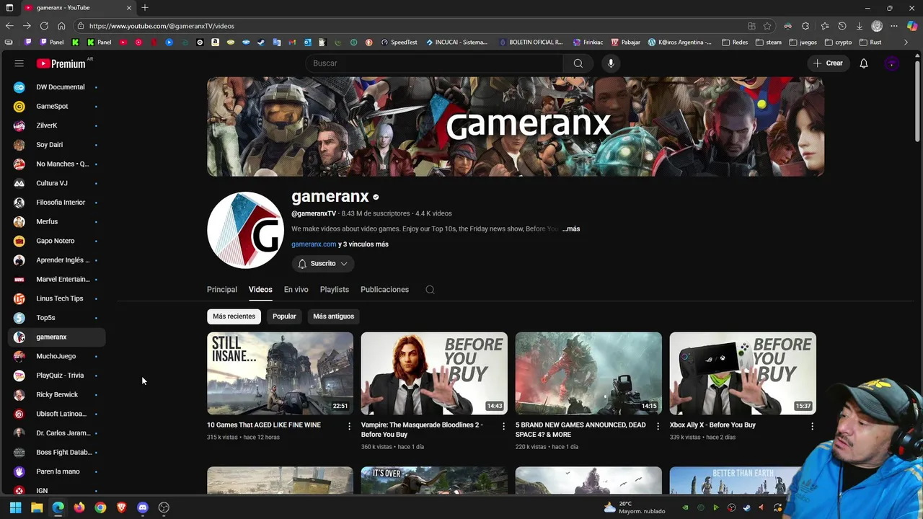Open Discord from the taskbar
This screenshot has width=923, height=519.
point(143,507)
